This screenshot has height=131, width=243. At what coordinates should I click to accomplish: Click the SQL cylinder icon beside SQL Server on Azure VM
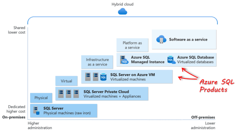click(x=104, y=77)
